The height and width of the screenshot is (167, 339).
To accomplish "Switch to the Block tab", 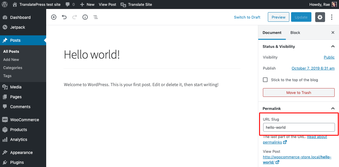I will (x=295, y=32).
